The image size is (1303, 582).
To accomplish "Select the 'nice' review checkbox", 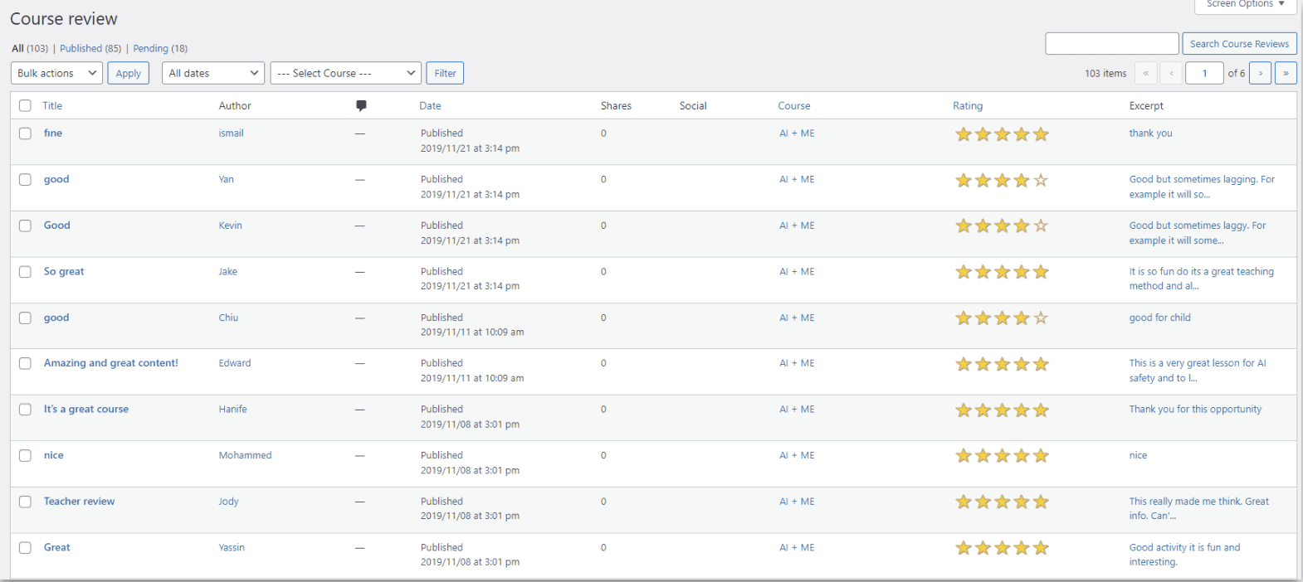I will [25, 455].
